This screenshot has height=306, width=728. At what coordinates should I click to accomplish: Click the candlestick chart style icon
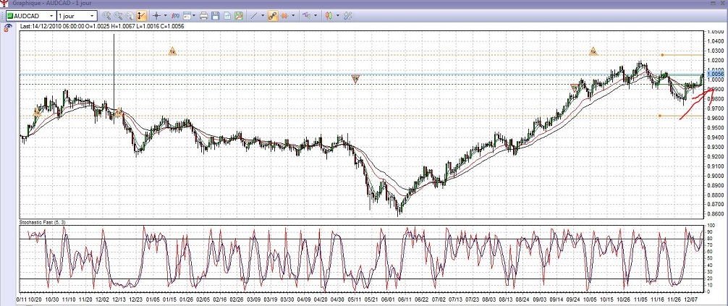click(x=329, y=15)
